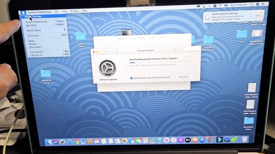Screen dimensions: 275x154
Task: Open Numbers chart icon in Dock
Action: click(x=153, y=140)
